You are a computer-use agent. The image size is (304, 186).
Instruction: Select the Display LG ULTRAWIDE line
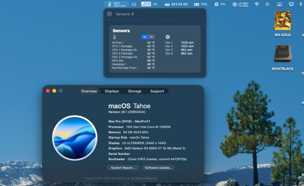click(137, 143)
